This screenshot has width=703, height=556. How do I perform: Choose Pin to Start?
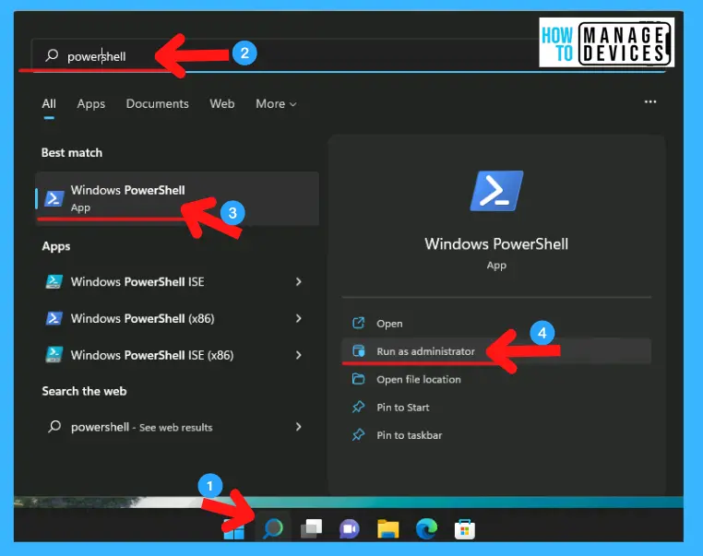[496, 407]
